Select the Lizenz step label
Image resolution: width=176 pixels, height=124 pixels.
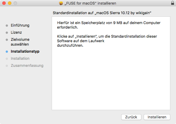point(16,33)
